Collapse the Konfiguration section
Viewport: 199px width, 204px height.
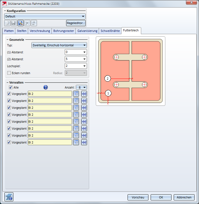(5, 11)
